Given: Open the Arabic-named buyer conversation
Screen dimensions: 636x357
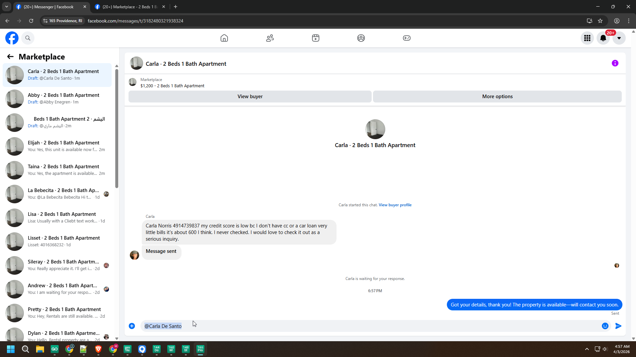Looking at the screenshot, I should 57,123.
